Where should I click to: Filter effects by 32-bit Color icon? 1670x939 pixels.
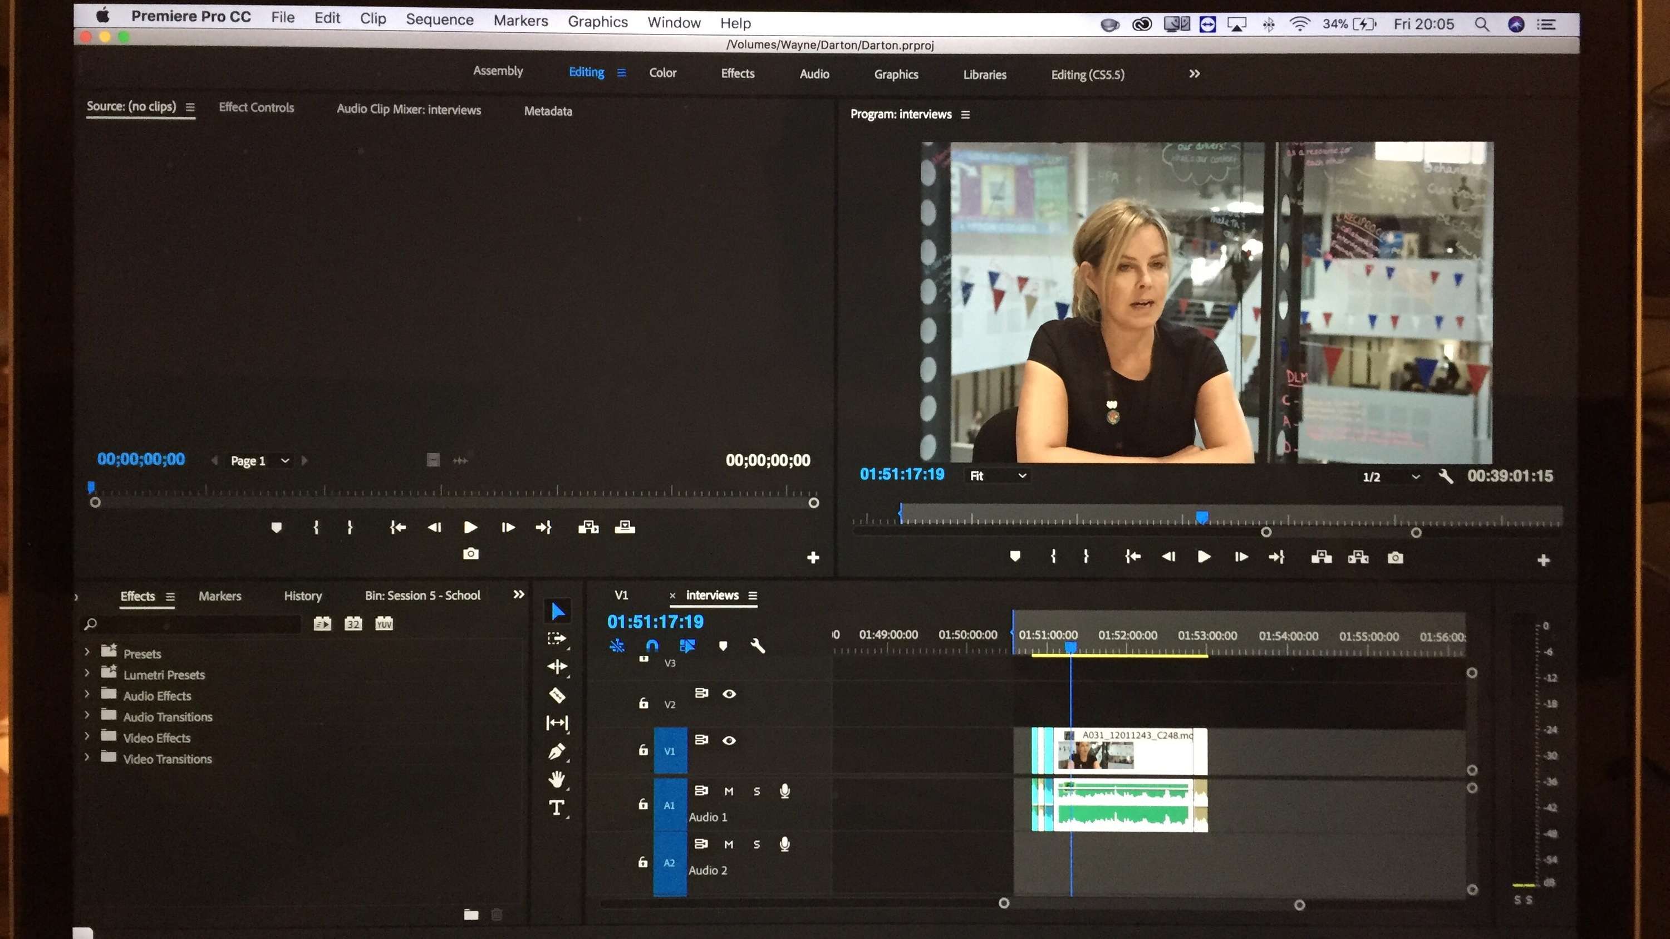[x=353, y=623]
